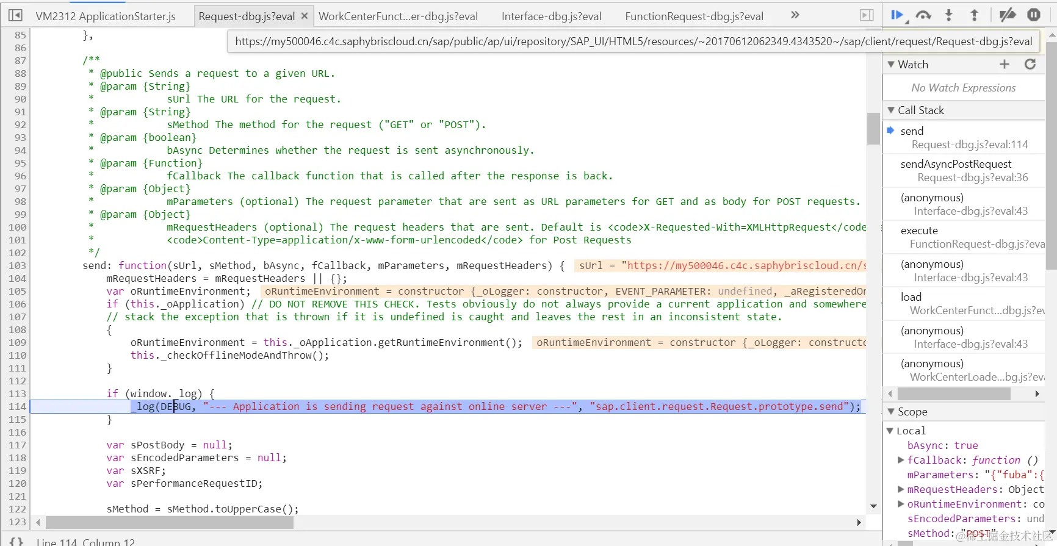1057x546 pixels.
Task: Collapse the Local scope group
Action: click(890, 431)
